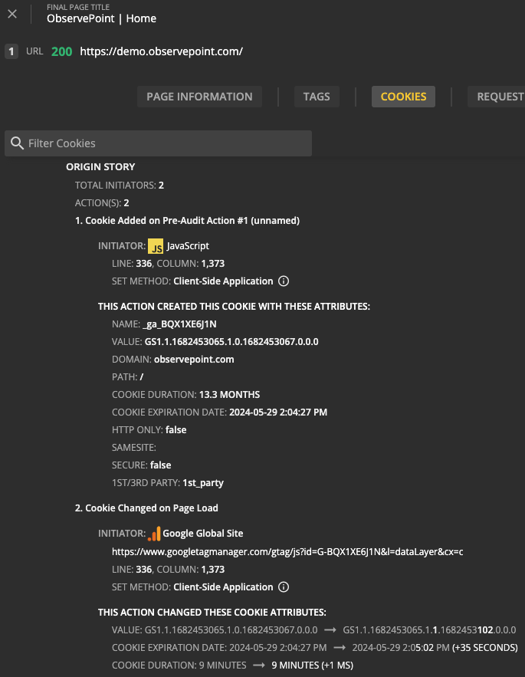
Task: Click the ObservePoint | Home page title
Action: click(x=101, y=18)
